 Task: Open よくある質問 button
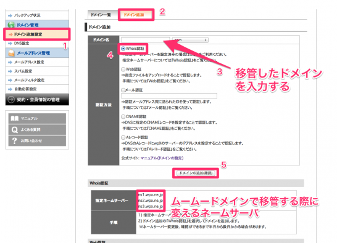(x=37, y=129)
